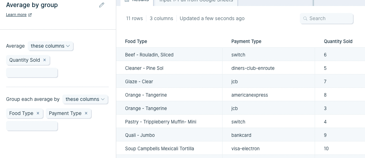Click the empty field below Food Type tag
The image size is (365, 158).
pyautogui.click(x=32, y=126)
